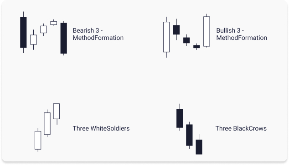289x165 pixels.
Task: Click lowest candle of Three WhiteSoldiers
Action: click(x=38, y=140)
